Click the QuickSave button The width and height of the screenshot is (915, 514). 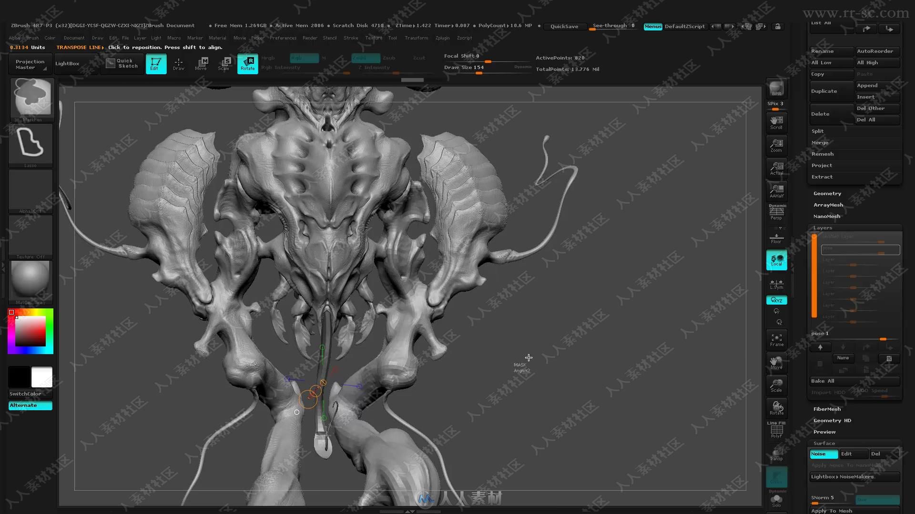[564, 27]
